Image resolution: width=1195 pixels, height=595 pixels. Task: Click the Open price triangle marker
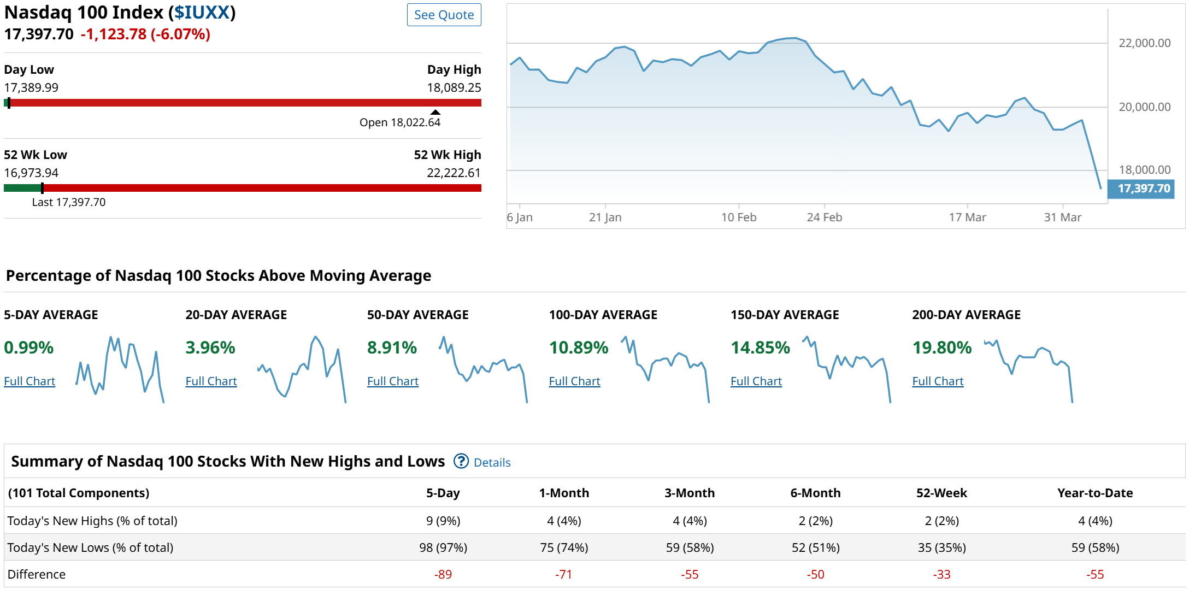click(435, 112)
